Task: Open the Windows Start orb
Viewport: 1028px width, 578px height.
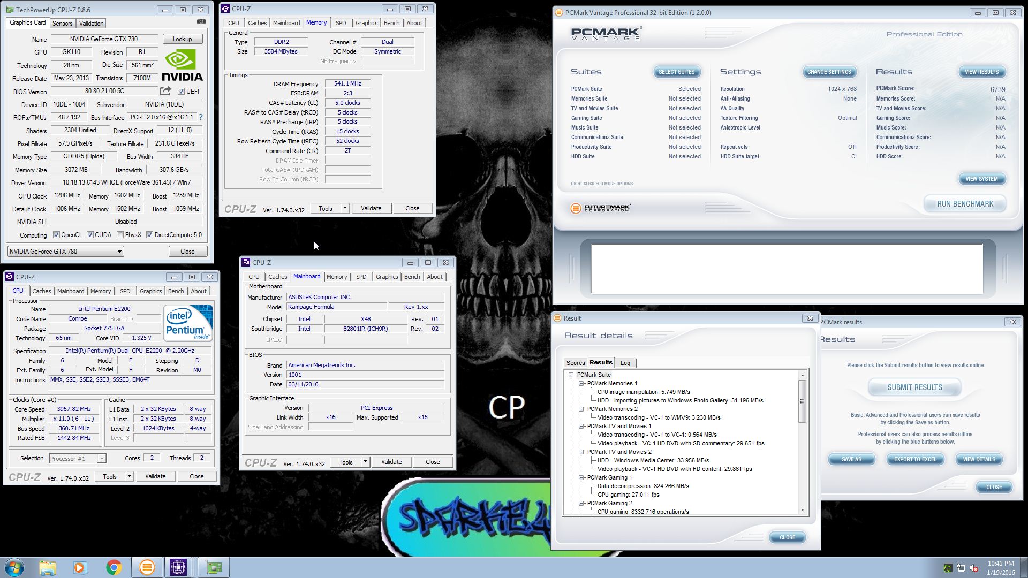Action: pyautogui.click(x=14, y=567)
